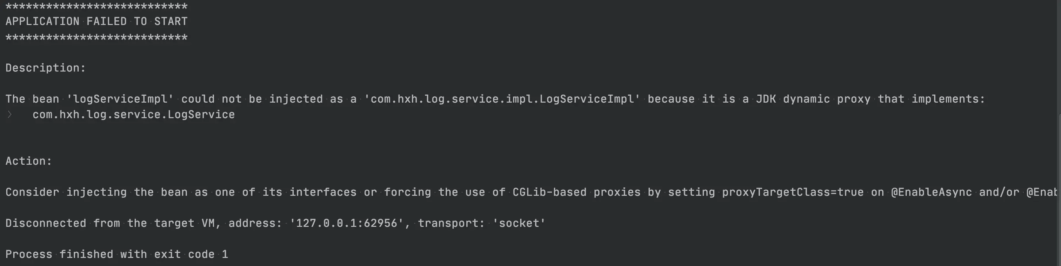Click the com.hxh.log.service.LogService class name
Image resolution: width=1061 pixels, height=266 pixels.
point(133,115)
